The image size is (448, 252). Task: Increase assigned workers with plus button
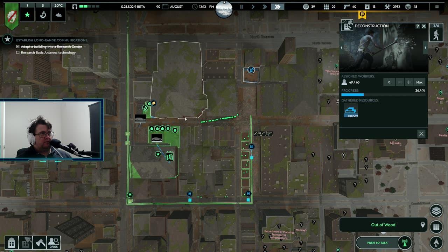click(x=408, y=82)
